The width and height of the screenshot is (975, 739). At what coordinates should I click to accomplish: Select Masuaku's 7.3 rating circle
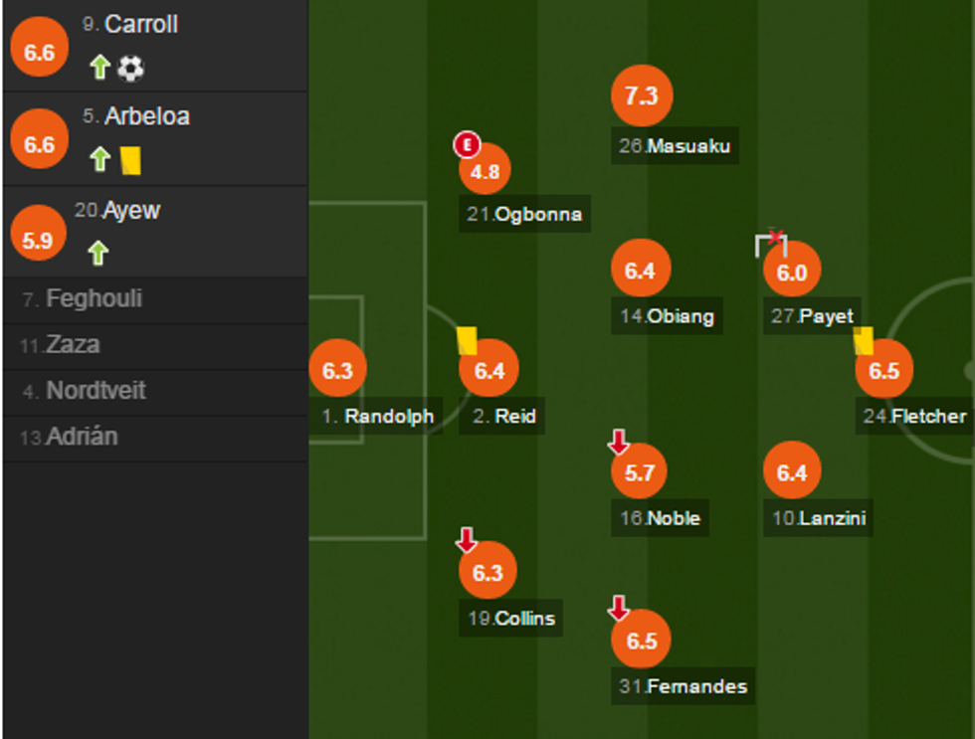point(642,95)
